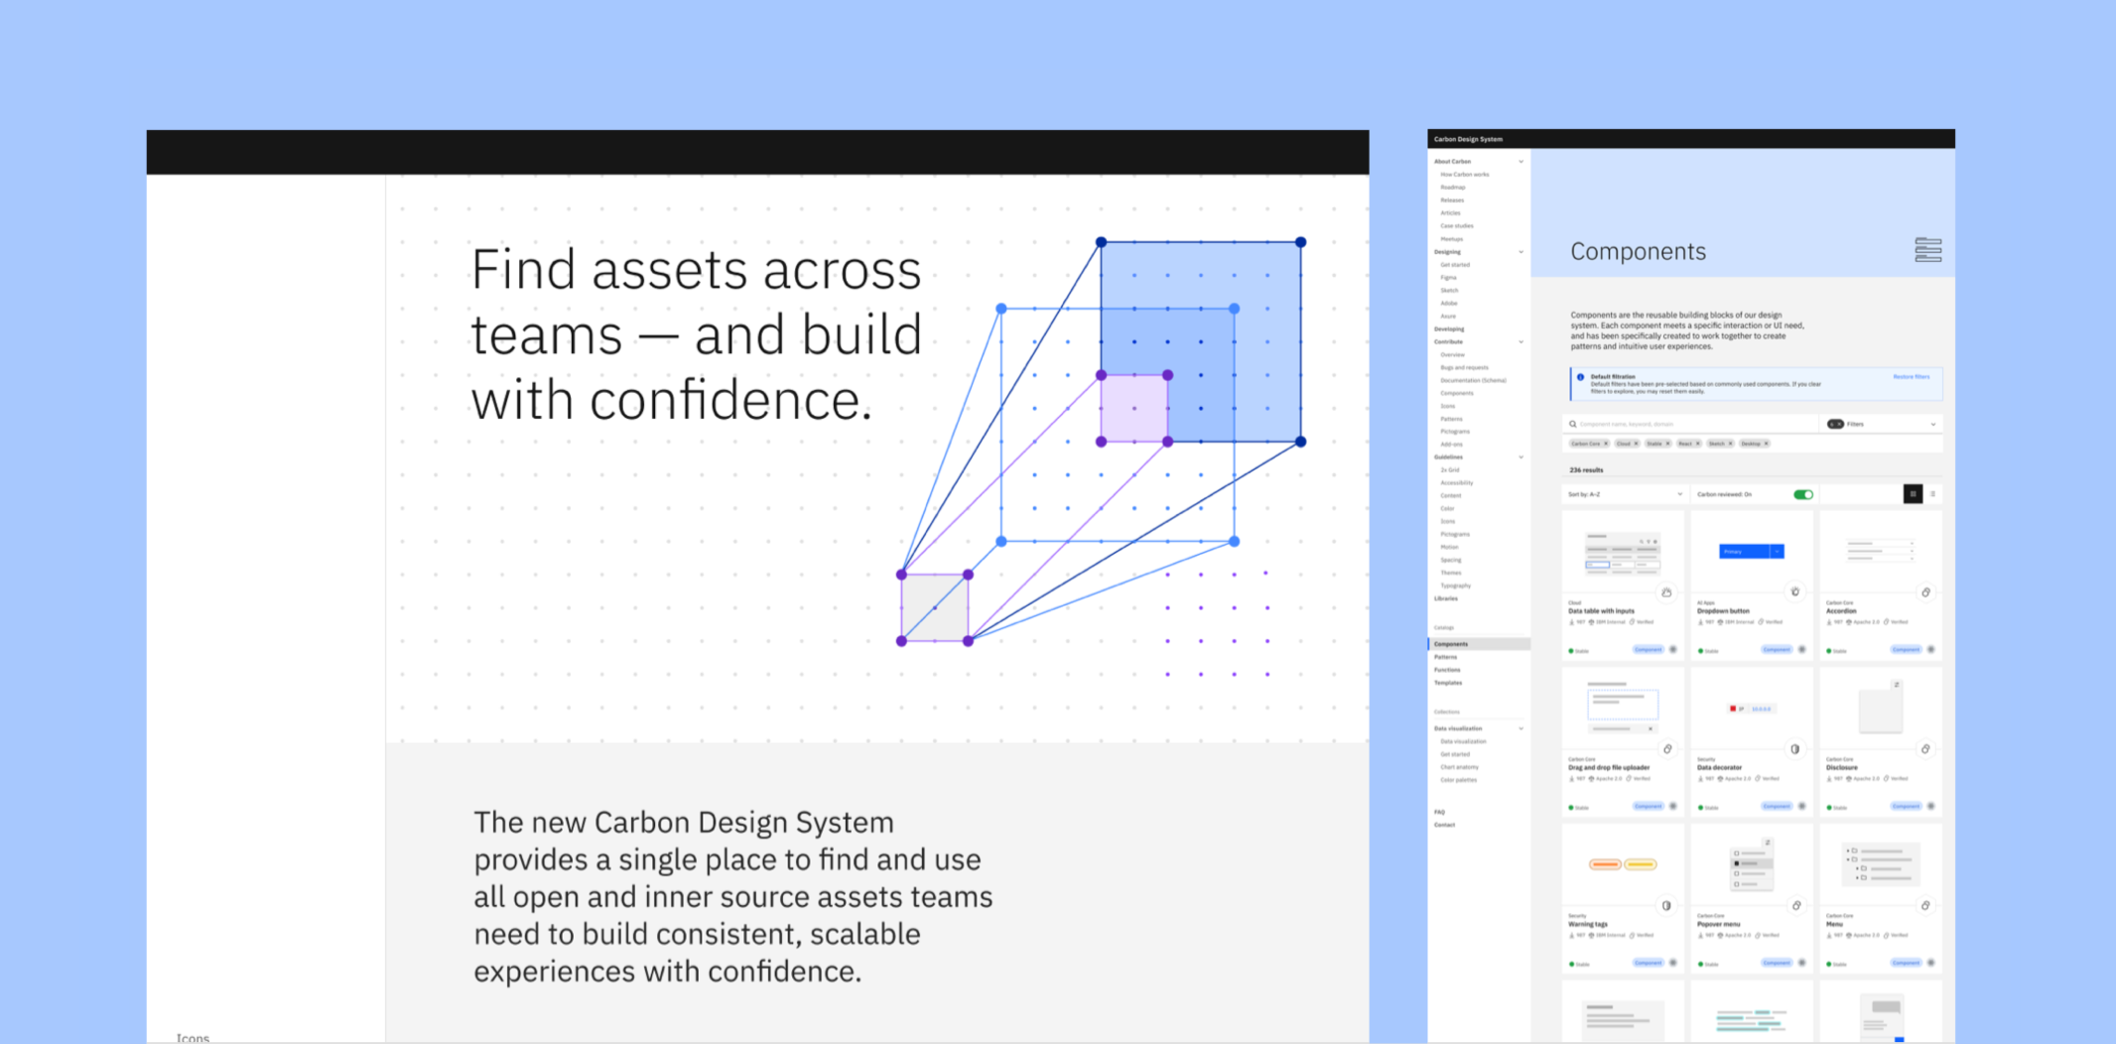Click the Carbon Core icon on Menu card

[x=1925, y=905]
